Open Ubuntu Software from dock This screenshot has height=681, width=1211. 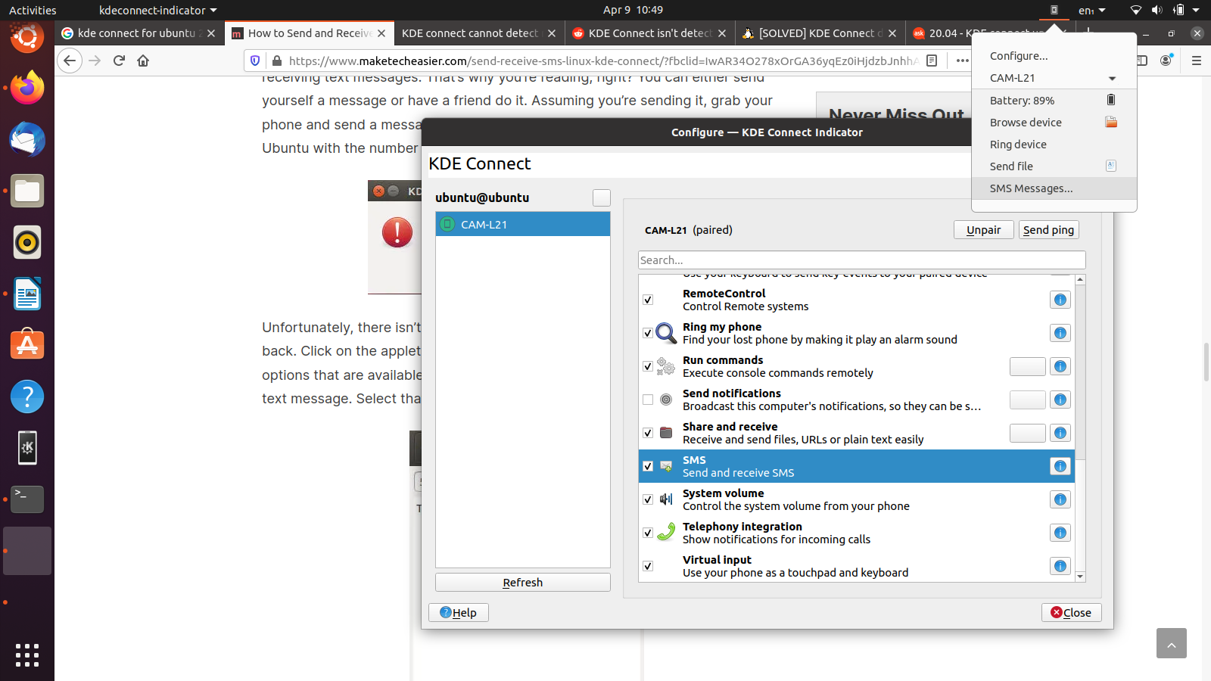27,345
